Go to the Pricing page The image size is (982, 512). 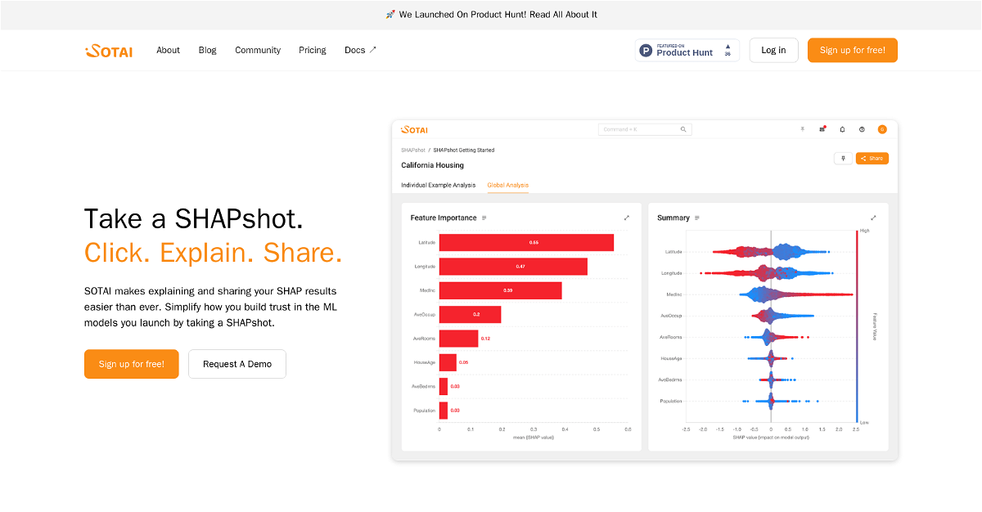[x=313, y=50]
